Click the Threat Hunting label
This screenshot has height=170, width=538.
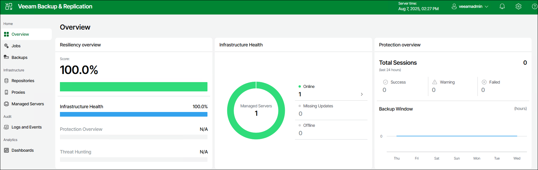click(76, 152)
